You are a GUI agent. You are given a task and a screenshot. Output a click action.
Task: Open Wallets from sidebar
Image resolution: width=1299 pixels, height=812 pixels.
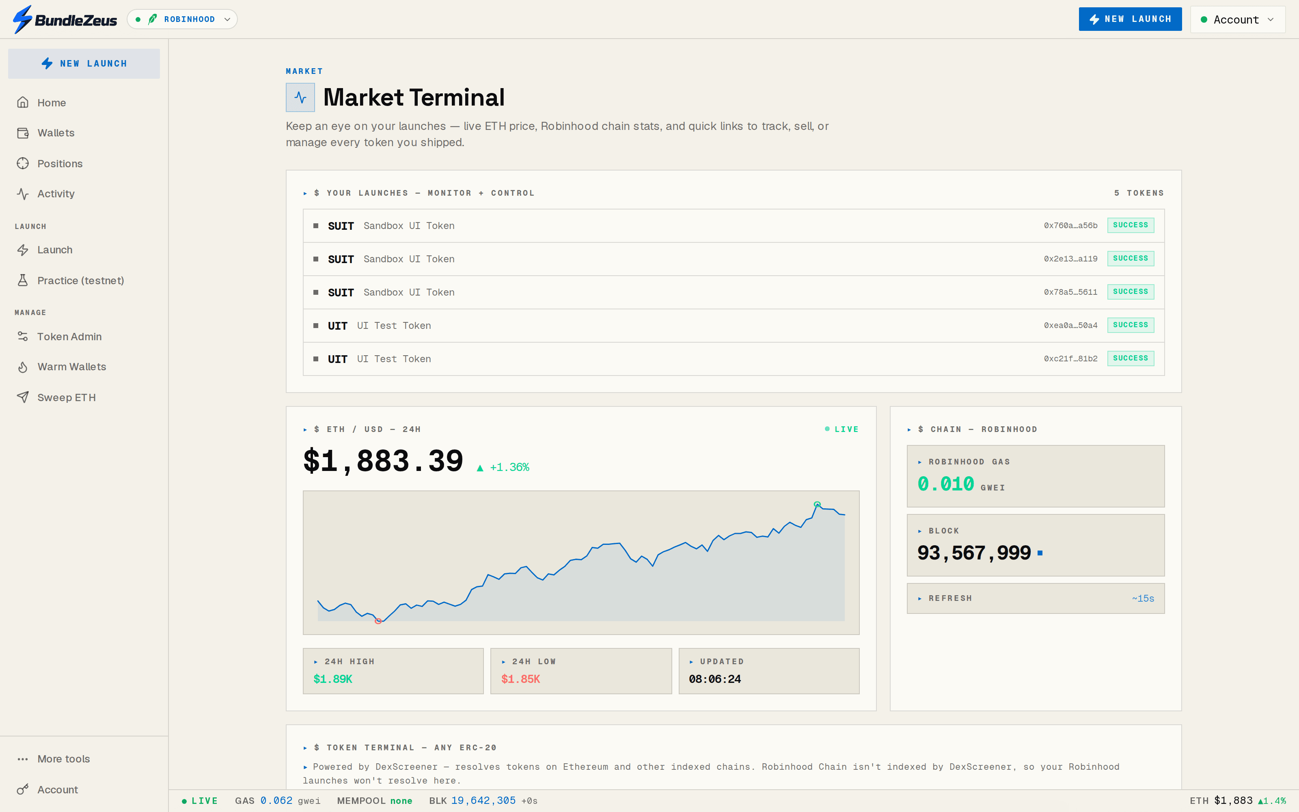pos(56,133)
